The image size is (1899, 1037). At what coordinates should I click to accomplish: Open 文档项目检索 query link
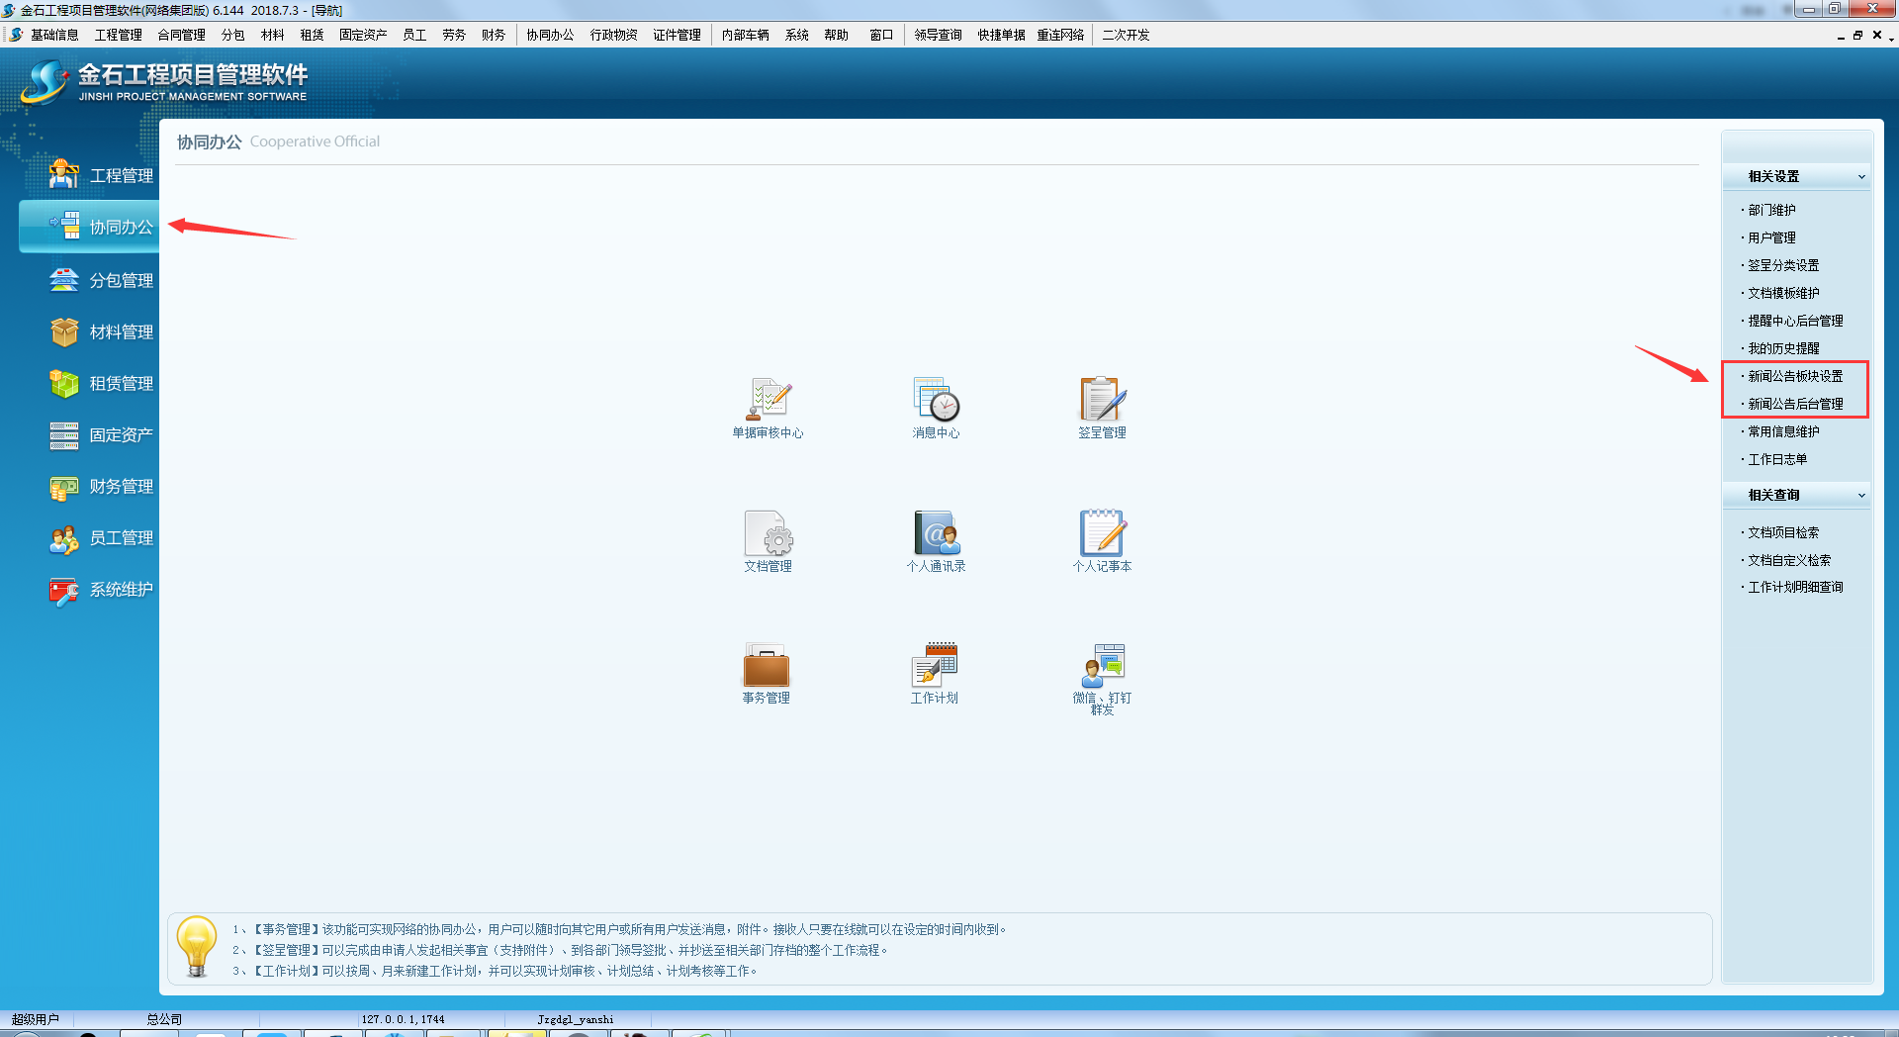(x=1783, y=532)
